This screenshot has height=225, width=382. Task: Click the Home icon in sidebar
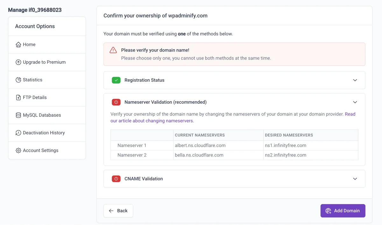click(x=18, y=44)
